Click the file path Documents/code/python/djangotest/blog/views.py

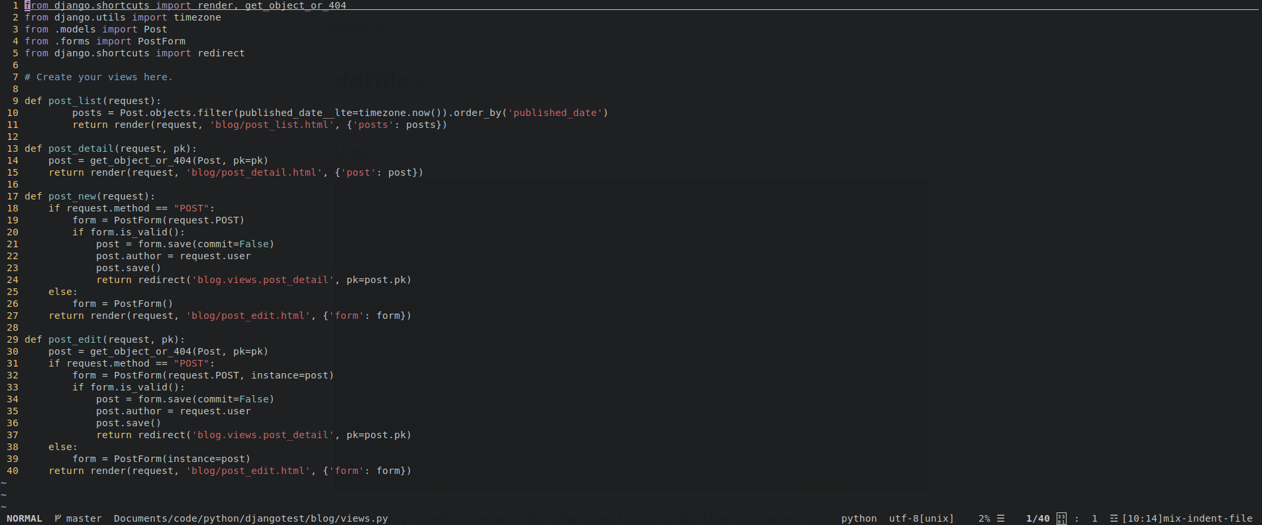click(251, 518)
